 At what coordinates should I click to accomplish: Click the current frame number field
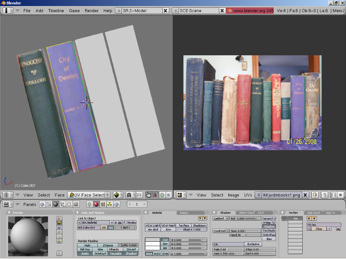(137, 204)
